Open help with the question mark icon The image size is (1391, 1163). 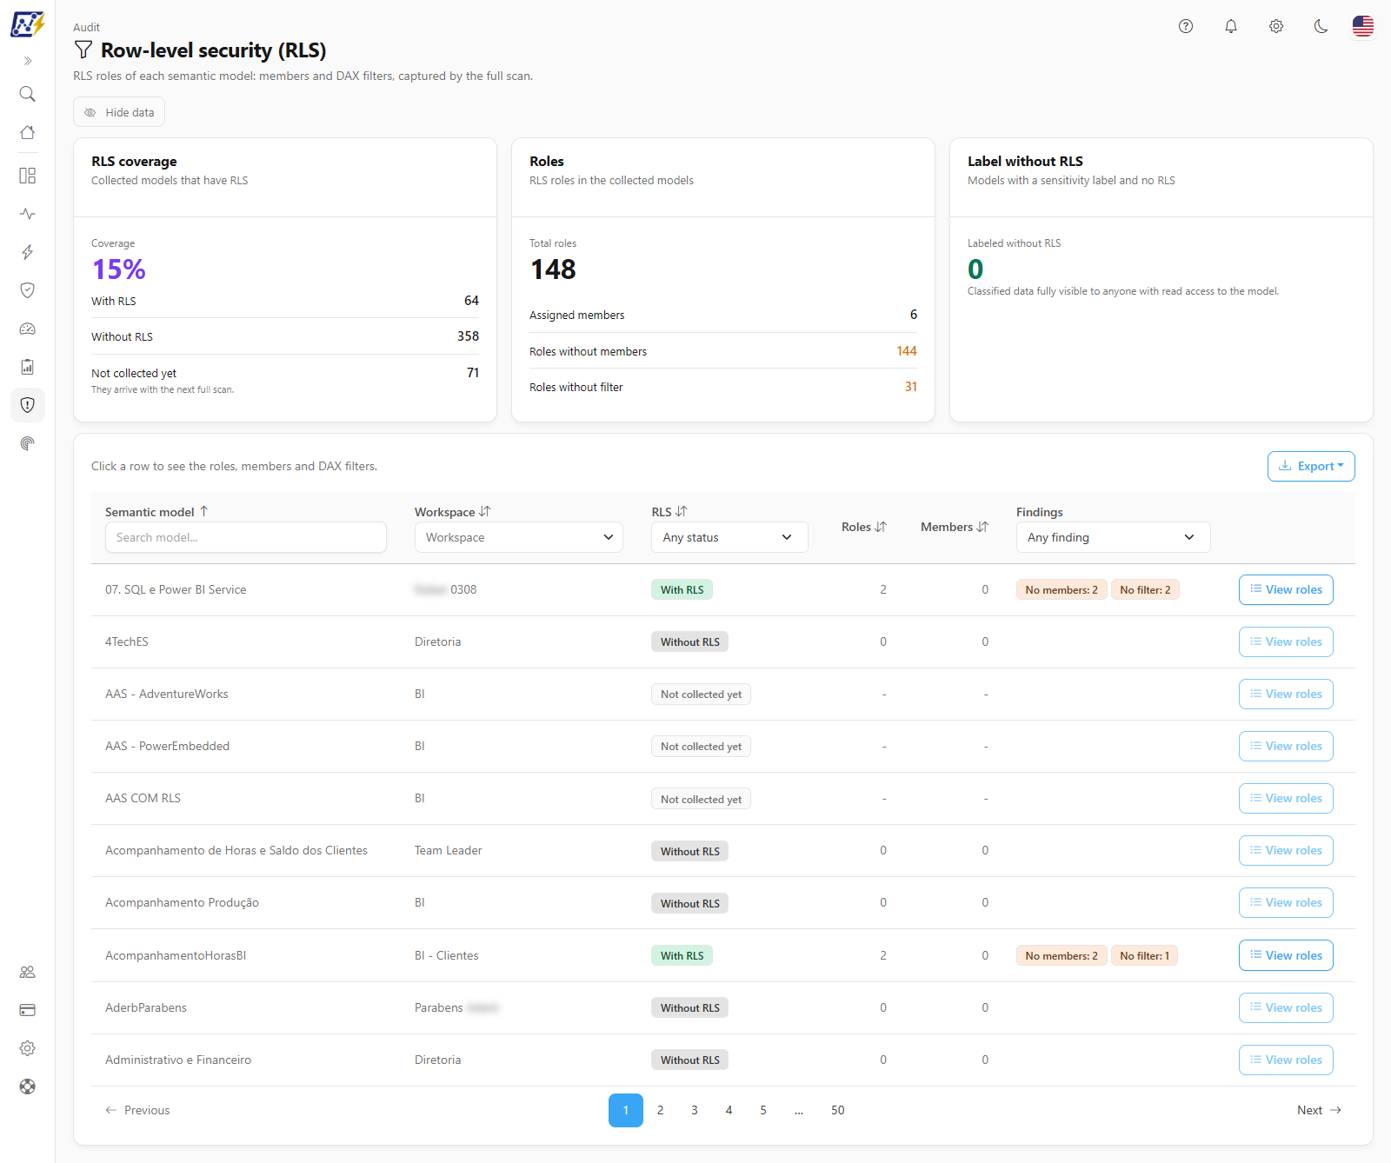tap(1186, 26)
